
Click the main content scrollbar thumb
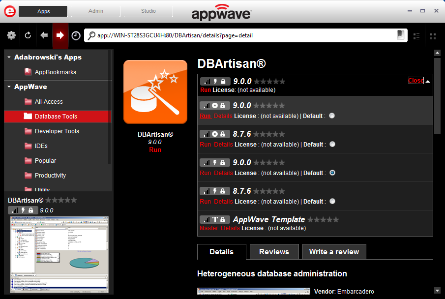coord(437,95)
